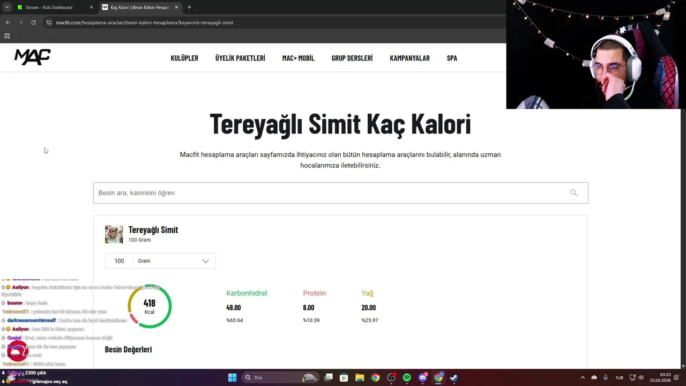Open the GRUP DERSLERİ menu item
The width and height of the screenshot is (686, 386).
352,58
